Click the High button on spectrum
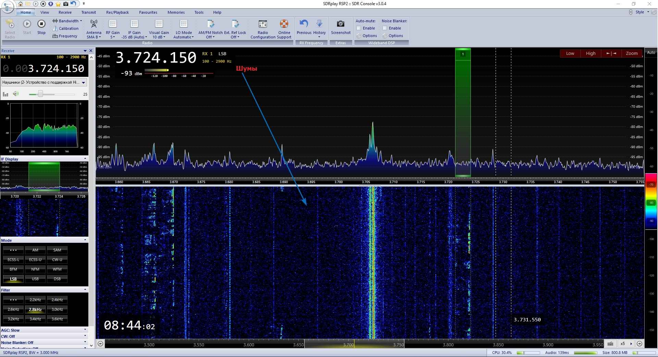The image size is (658, 357). tap(591, 53)
